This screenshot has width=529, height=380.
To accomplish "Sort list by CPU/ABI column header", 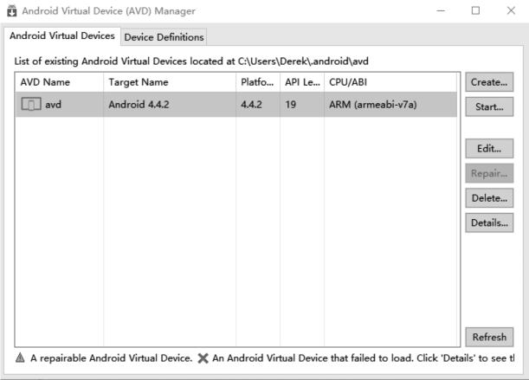I will point(390,82).
